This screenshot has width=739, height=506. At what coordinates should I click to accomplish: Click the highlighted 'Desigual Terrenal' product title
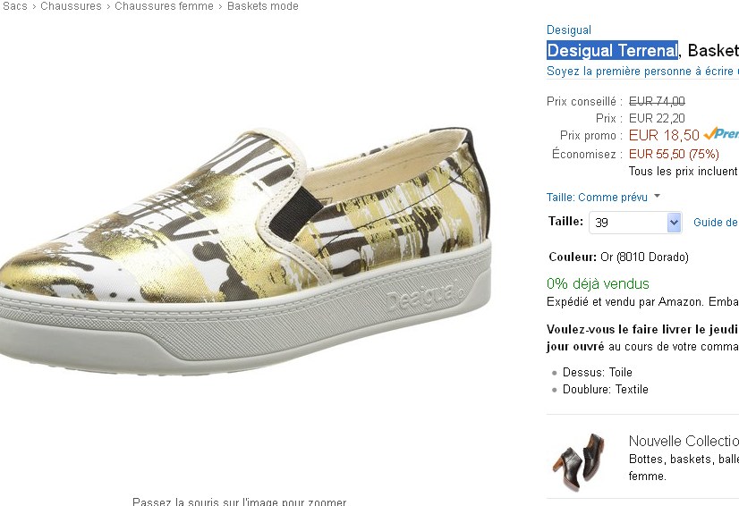click(612, 50)
